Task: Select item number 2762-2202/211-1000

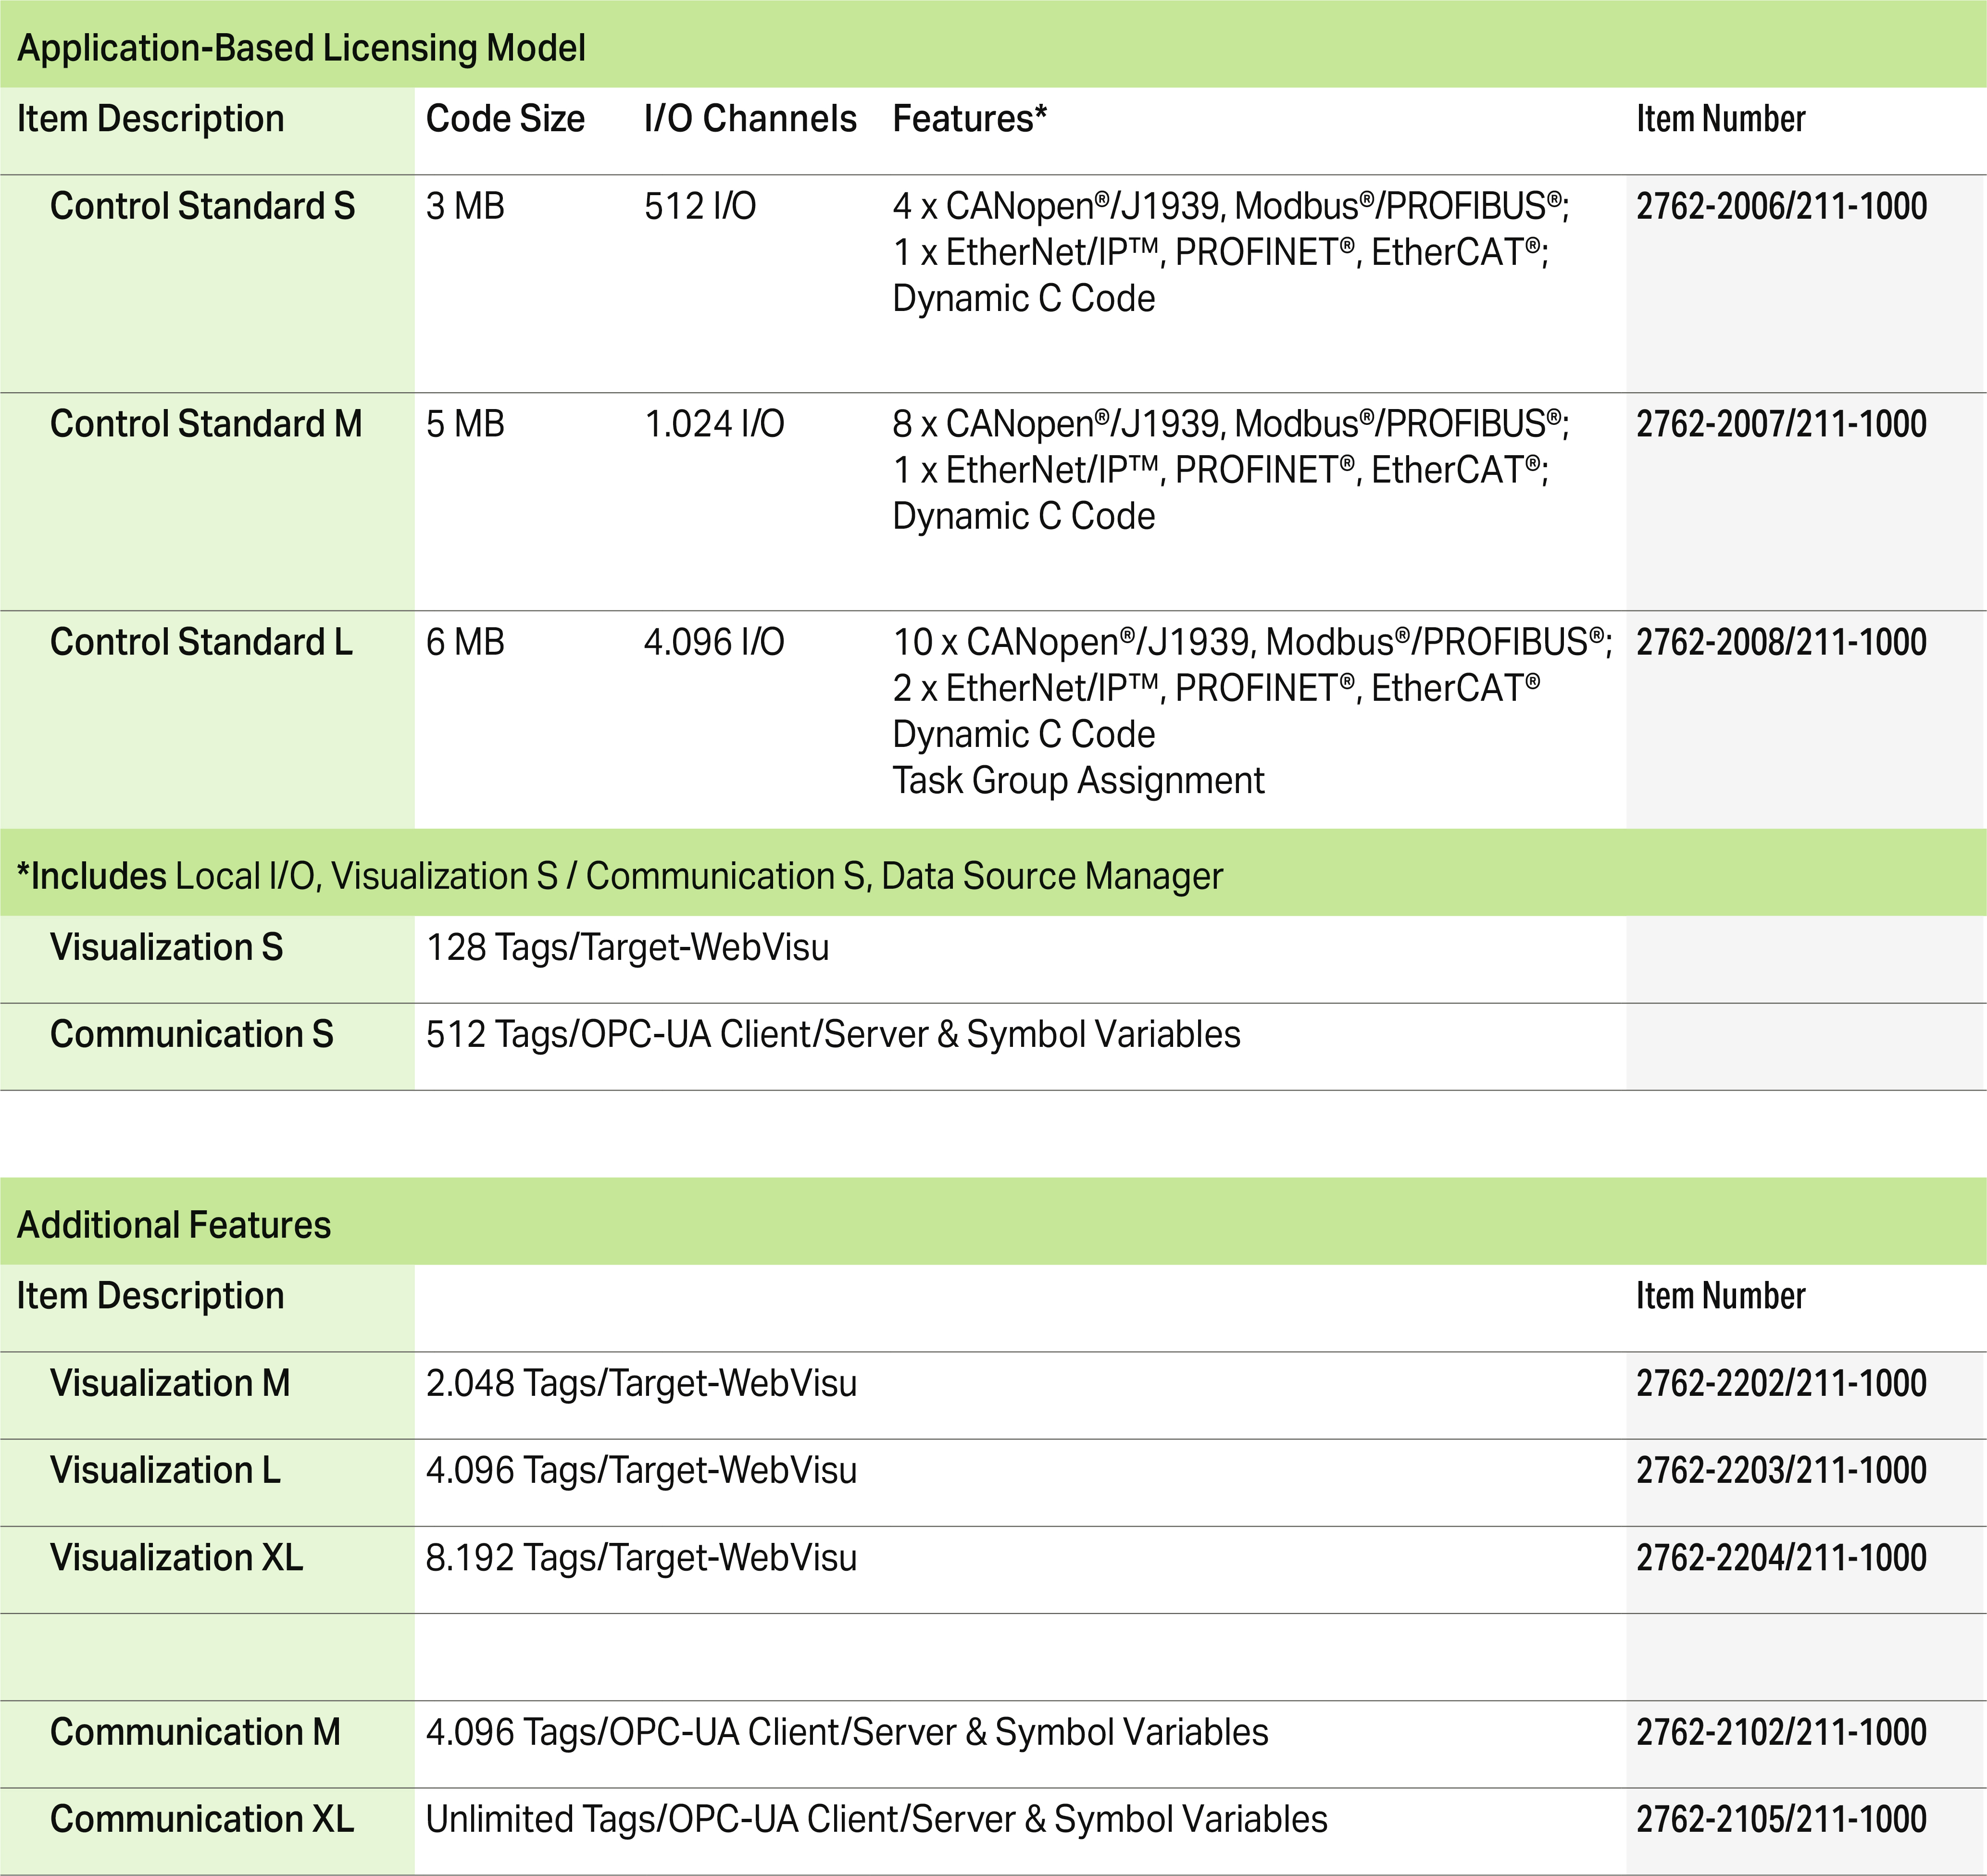Action: (1781, 1383)
